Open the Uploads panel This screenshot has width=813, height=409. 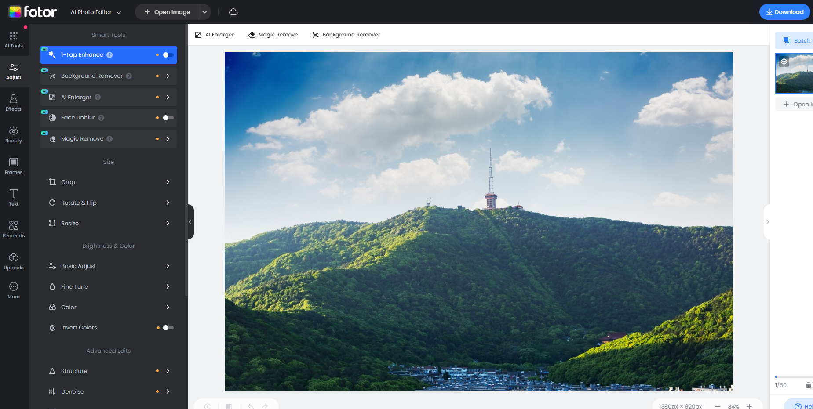tap(14, 261)
